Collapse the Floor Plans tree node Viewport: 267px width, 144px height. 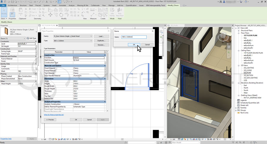[239, 33]
